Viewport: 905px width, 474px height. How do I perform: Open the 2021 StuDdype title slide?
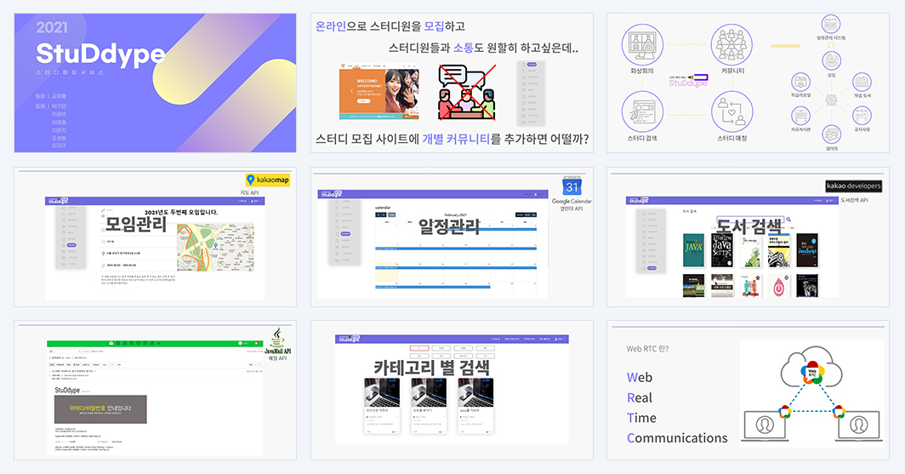156,83
